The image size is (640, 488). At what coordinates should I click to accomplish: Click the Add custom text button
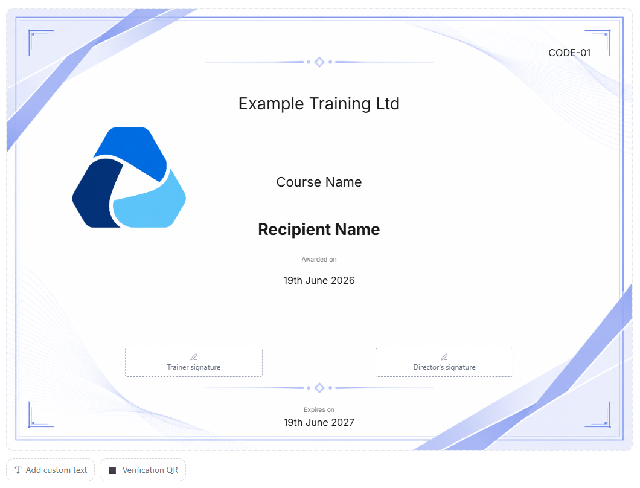(x=51, y=470)
